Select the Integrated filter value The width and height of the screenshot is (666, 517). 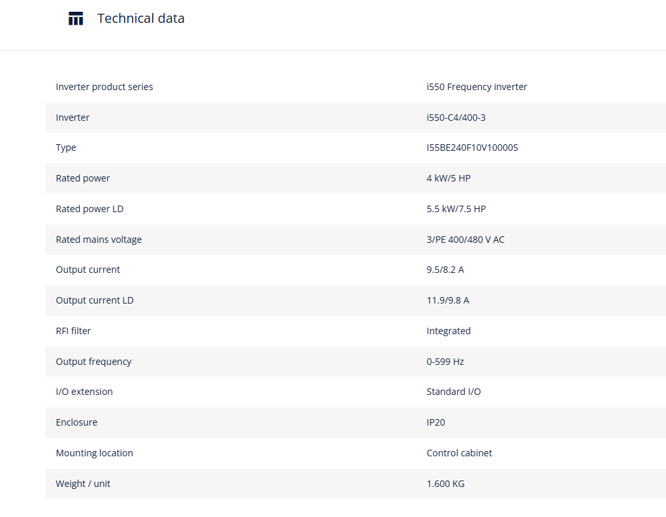[449, 331]
